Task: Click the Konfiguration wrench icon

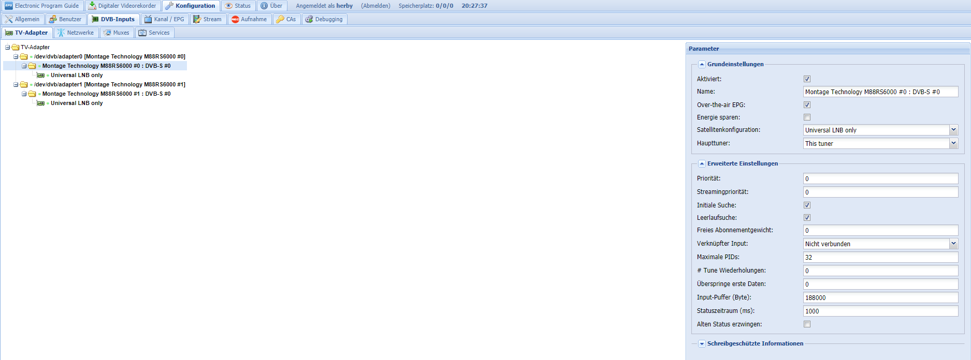Action: [169, 6]
